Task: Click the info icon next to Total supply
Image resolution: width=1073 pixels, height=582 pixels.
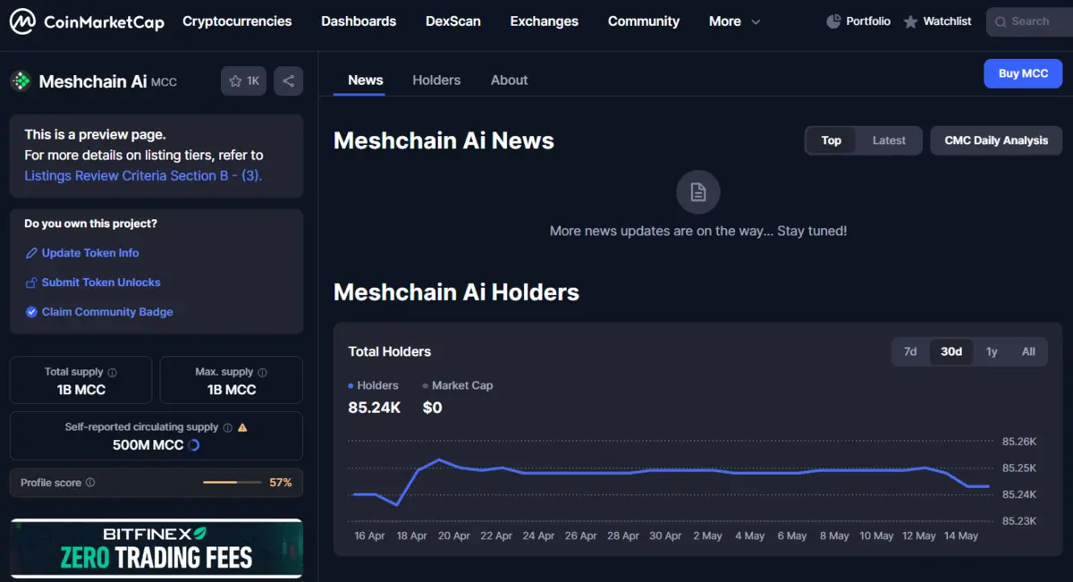Action: [x=113, y=372]
